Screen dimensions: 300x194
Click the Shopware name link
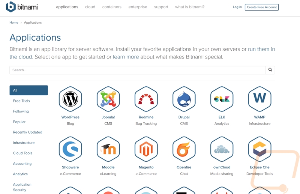[x=70, y=167]
